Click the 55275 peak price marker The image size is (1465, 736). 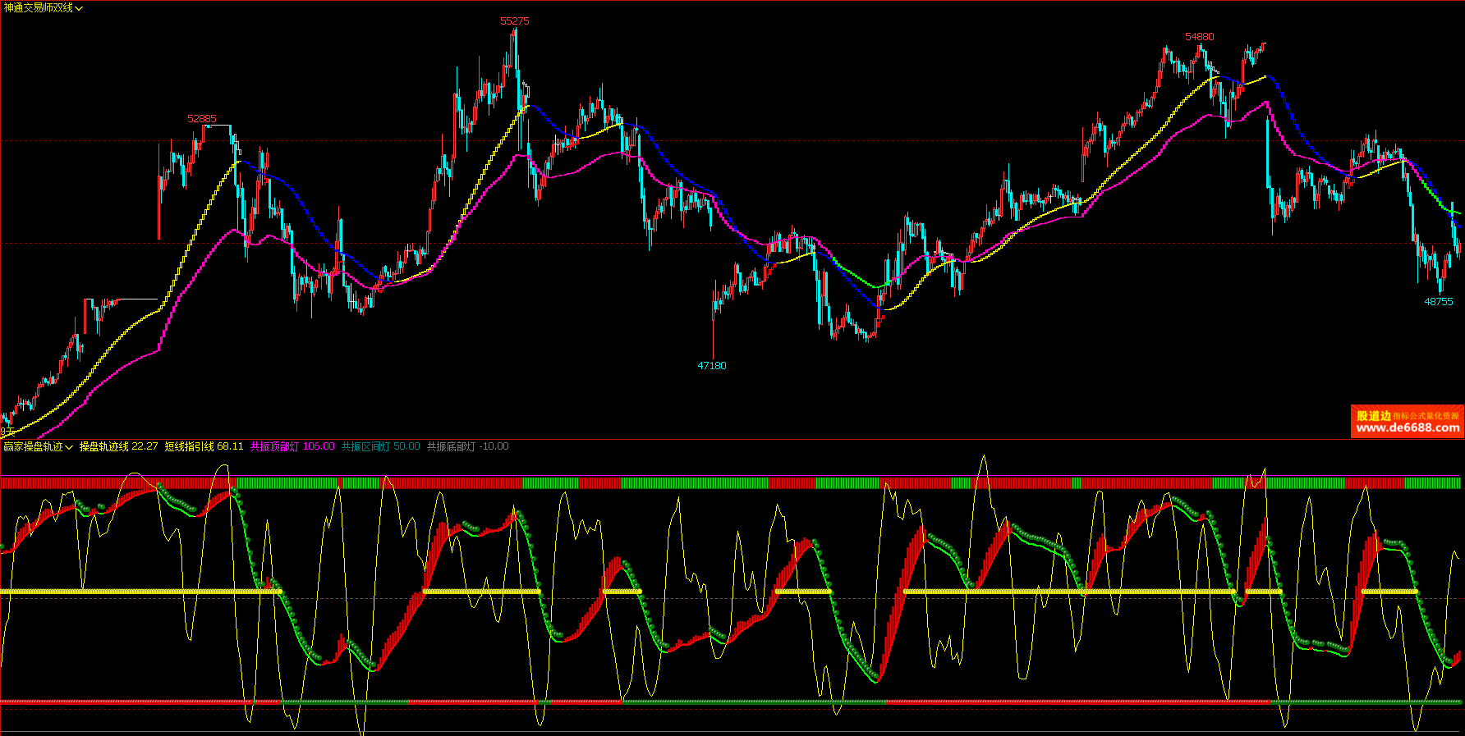[x=515, y=21]
